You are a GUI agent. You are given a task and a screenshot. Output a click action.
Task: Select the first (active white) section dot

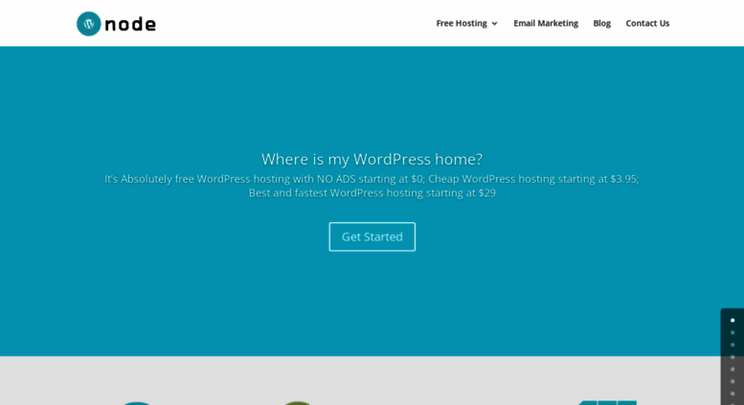coord(733,320)
